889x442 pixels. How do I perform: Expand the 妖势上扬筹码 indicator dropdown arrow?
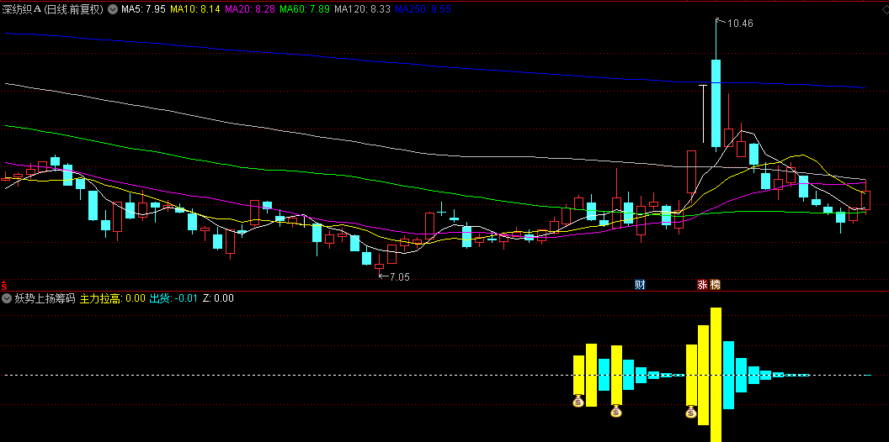[x=7, y=298]
